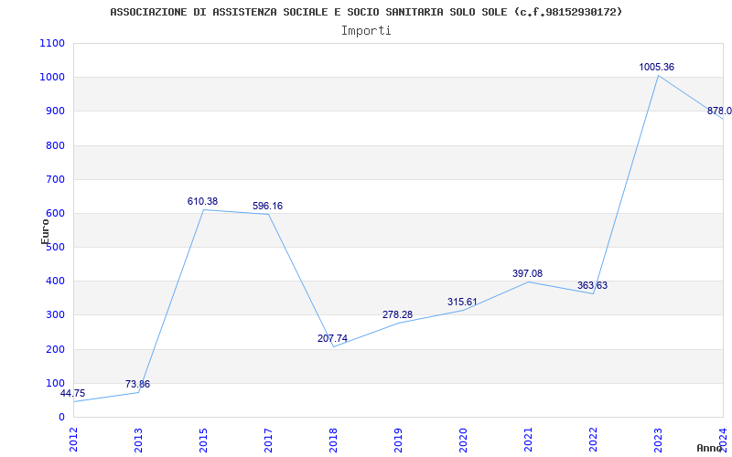Click the 397.08 value label

(528, 273)
